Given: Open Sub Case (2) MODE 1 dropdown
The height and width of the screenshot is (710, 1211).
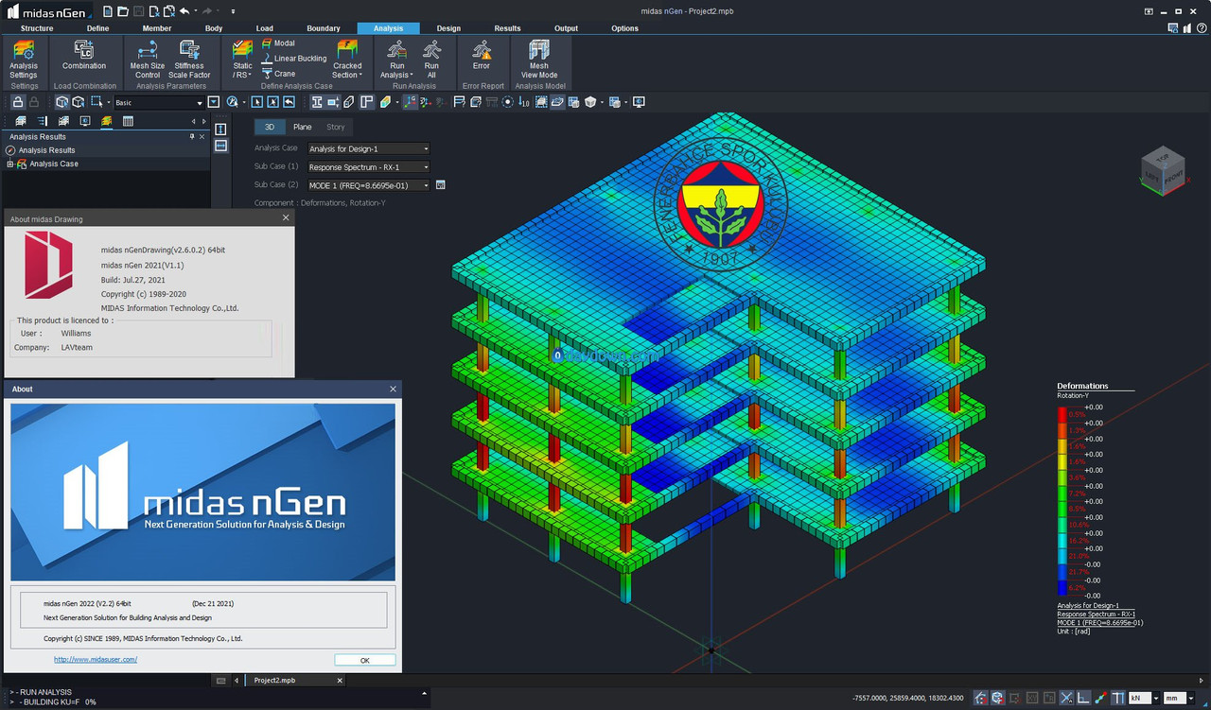Looking at the screenshot, I should 369,185.
